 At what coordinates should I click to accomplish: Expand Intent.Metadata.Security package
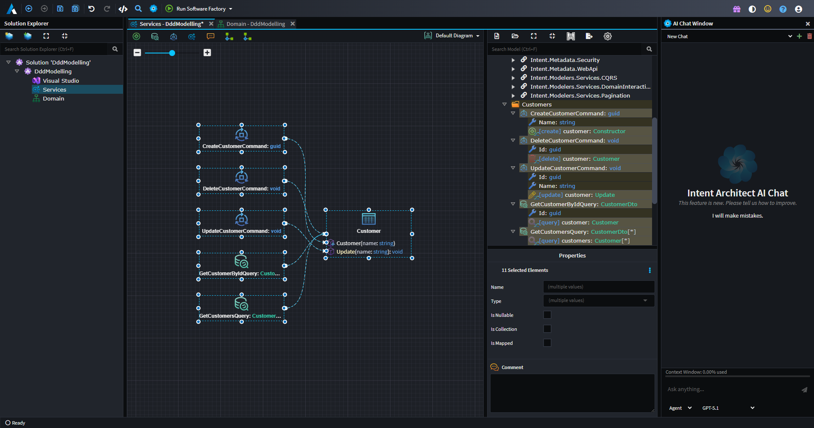point(513,60)
